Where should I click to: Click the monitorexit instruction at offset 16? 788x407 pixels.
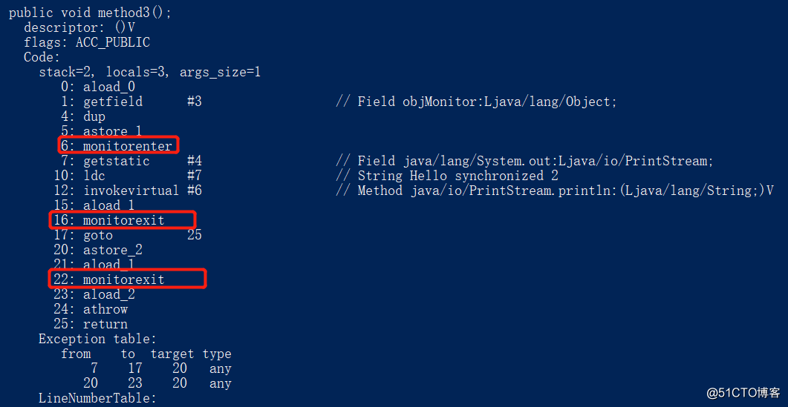122,220
